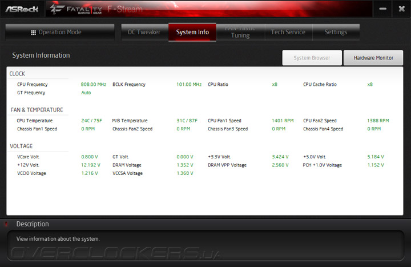Click the 12.192 V value
Viewport: 411px width, 267px height.
(x=91, y=165)
